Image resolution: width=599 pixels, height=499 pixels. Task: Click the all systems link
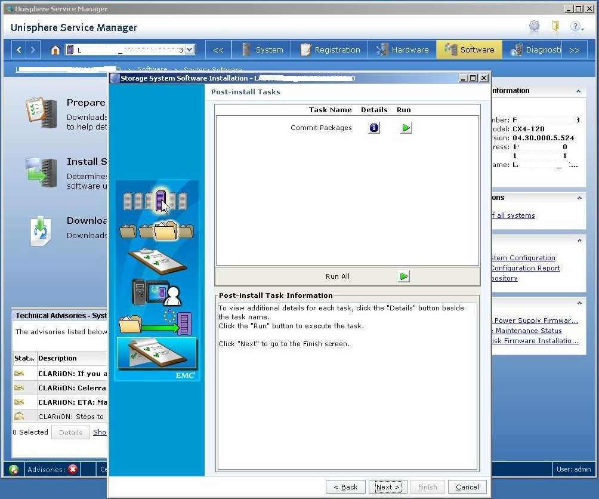[514, 215]
